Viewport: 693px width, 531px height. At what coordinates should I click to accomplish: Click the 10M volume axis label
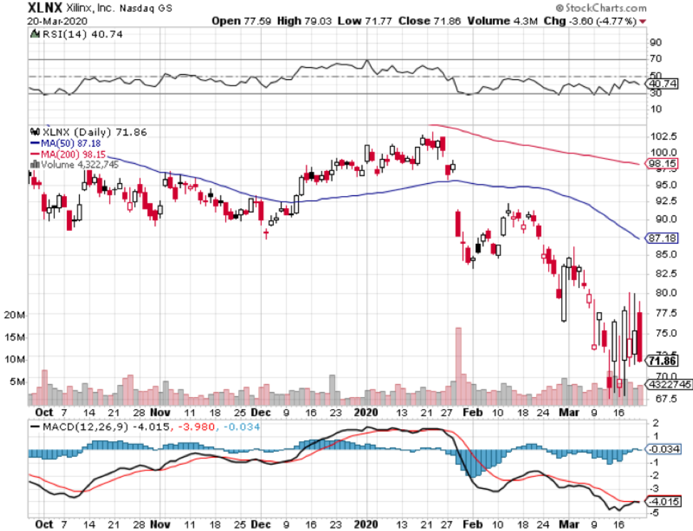[14, 359]
